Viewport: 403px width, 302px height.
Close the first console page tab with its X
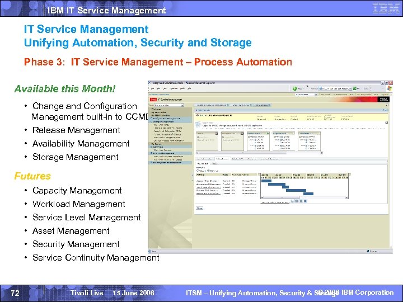point(228,105)
